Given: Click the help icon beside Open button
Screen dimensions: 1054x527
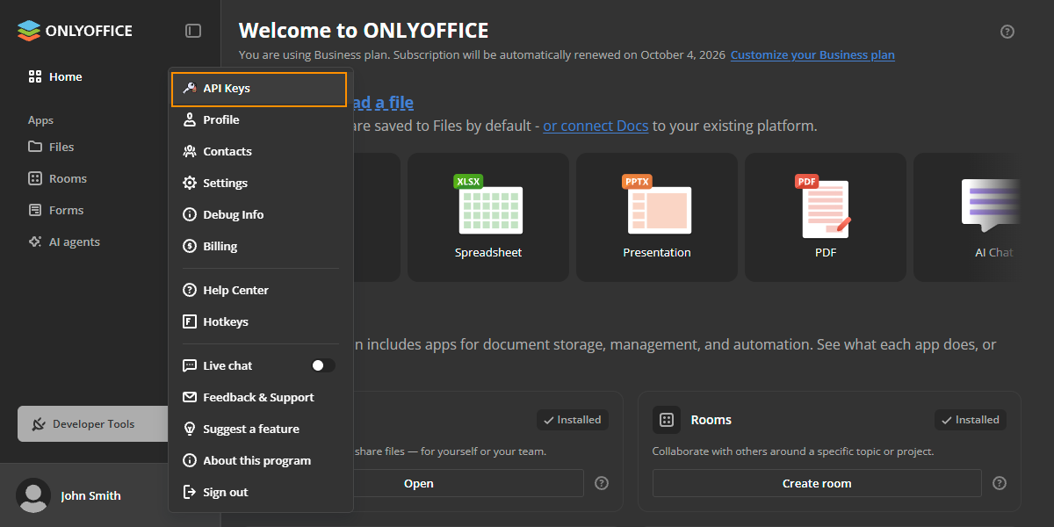Looking at the screenshot, I should [x=602, y=483].
